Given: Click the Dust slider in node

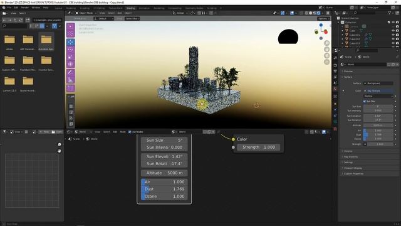Looking at the screenshot, I should (x=164, y=189).
